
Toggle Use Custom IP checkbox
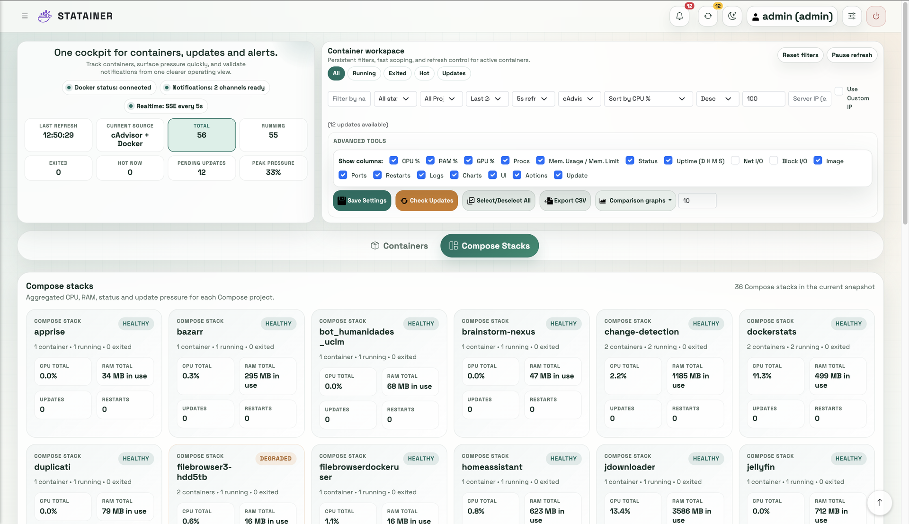point(838,91)
